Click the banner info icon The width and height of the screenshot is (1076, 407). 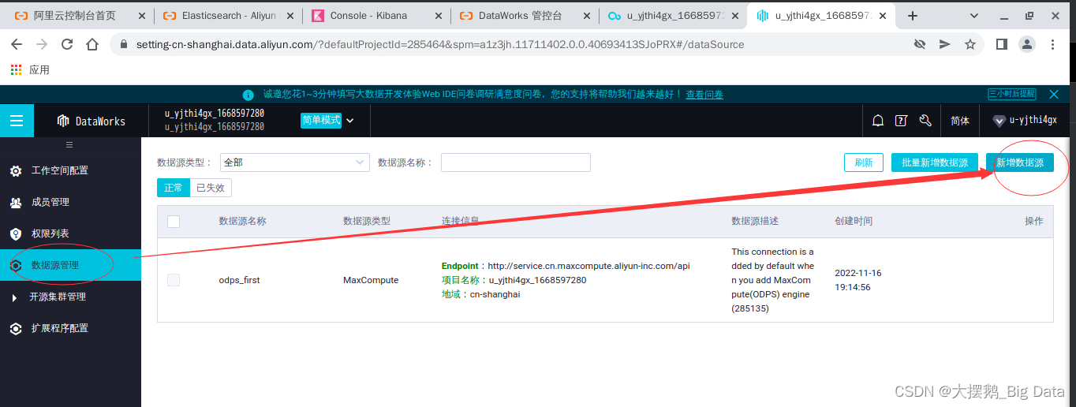pyautogui.click(x=248, y=95)
